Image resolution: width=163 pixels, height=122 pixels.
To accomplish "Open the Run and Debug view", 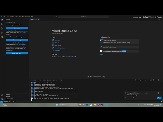I will coord(2,33).
